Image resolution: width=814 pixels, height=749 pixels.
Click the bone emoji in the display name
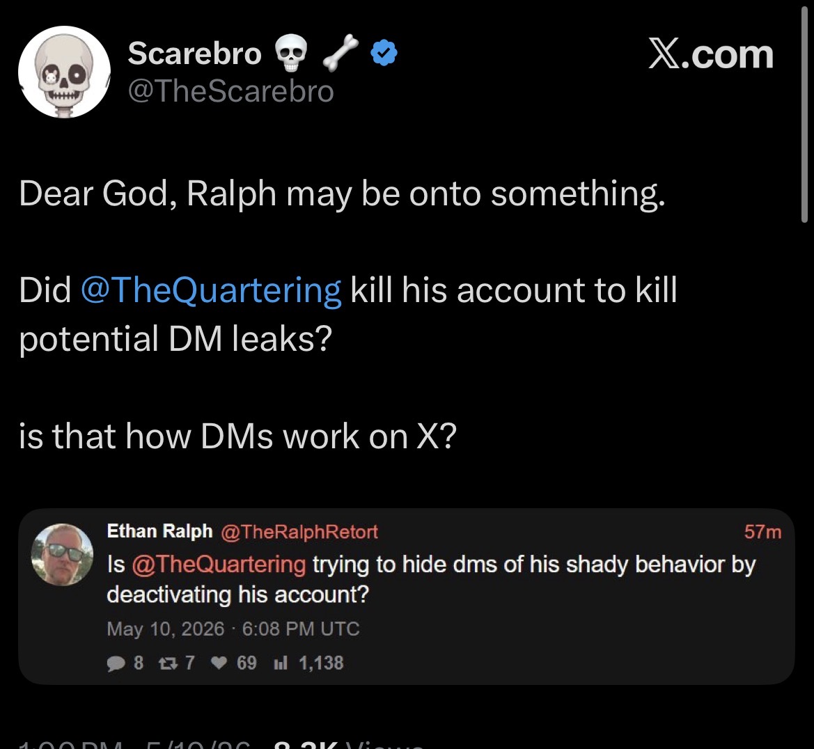tap(340, 52)
